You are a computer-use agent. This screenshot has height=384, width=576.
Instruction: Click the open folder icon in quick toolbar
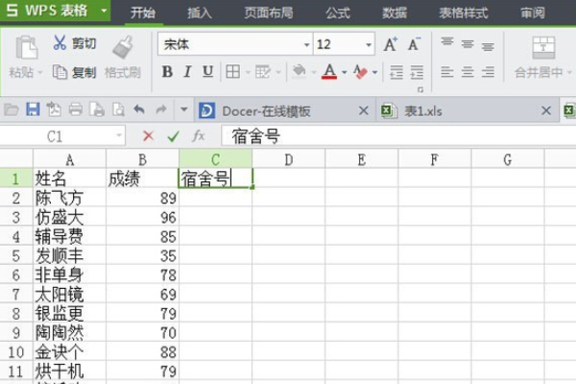coord(12,109)
